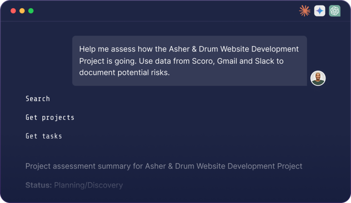This screenshot has height=203, width=351.
Task: Expand the Search tool step
Action: tap(38, 99)
